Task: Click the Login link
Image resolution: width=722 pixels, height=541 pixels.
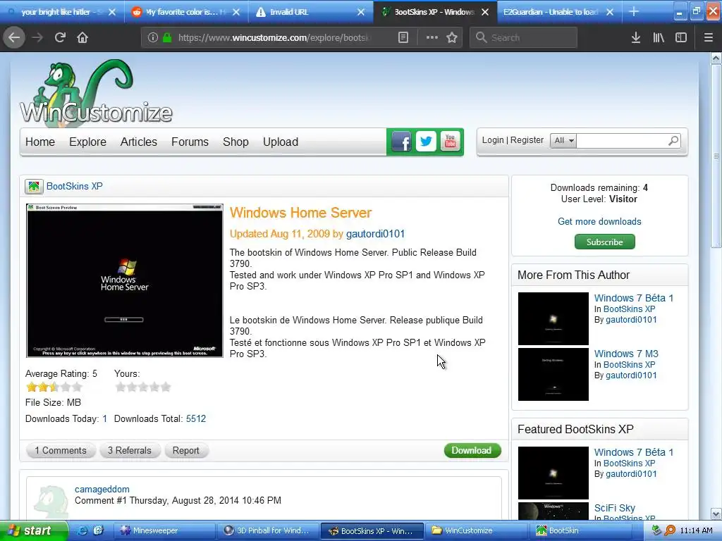Action: point(493,140)
